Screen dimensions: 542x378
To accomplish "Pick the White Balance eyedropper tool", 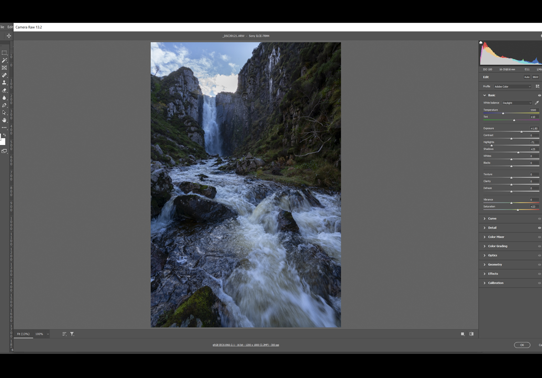I will point(537,103).
